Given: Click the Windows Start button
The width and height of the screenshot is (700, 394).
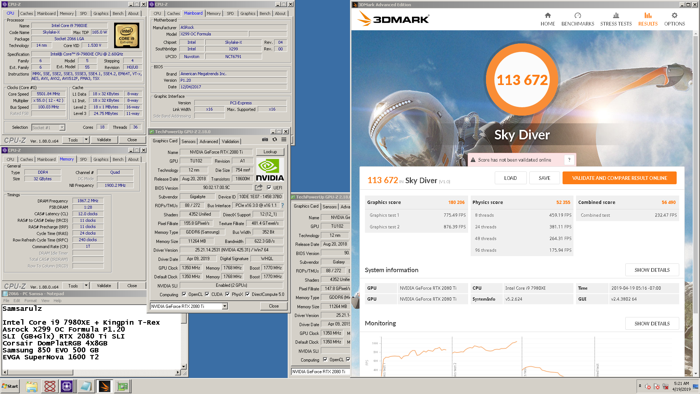Looking at the screenshot, I should (x=10, y=386).
